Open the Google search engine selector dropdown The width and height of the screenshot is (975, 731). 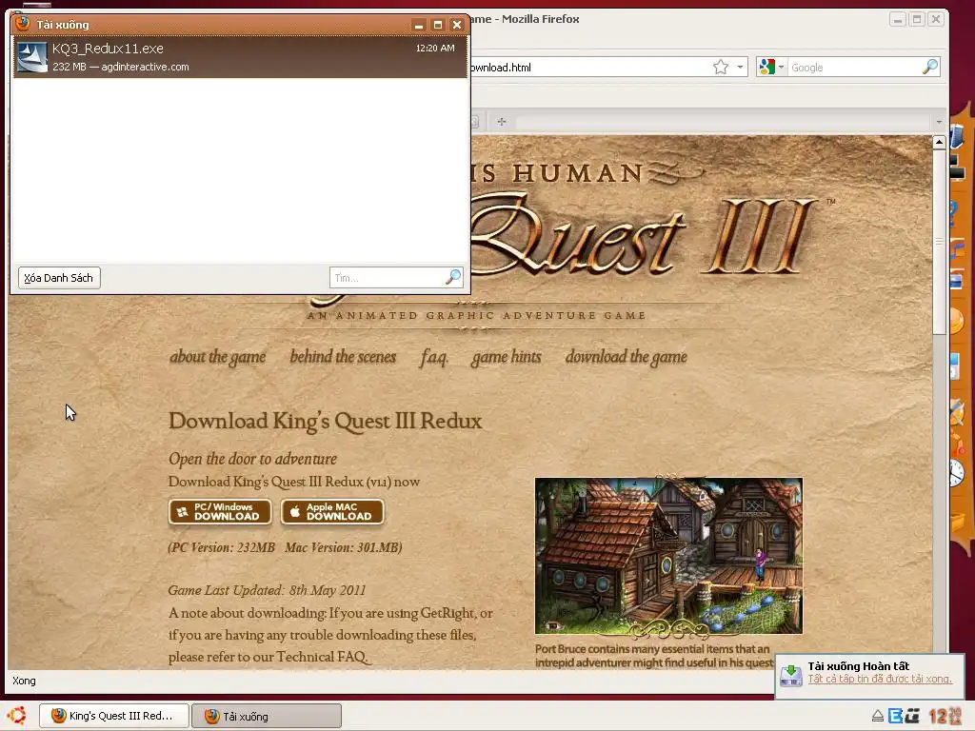(x=771, y=68)
